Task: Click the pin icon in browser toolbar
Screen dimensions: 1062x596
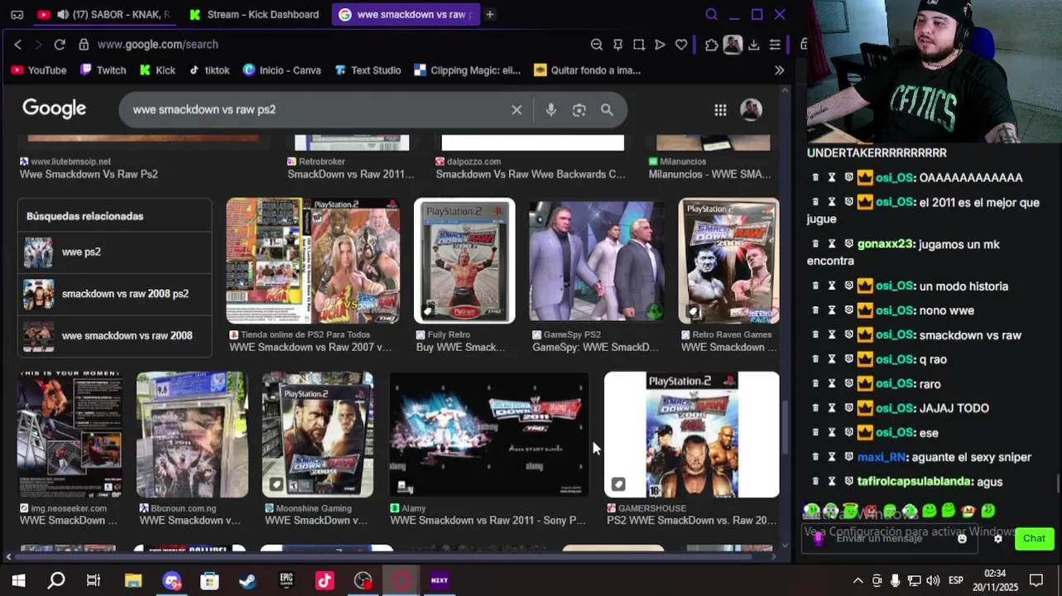Action: tap(617, 45)
